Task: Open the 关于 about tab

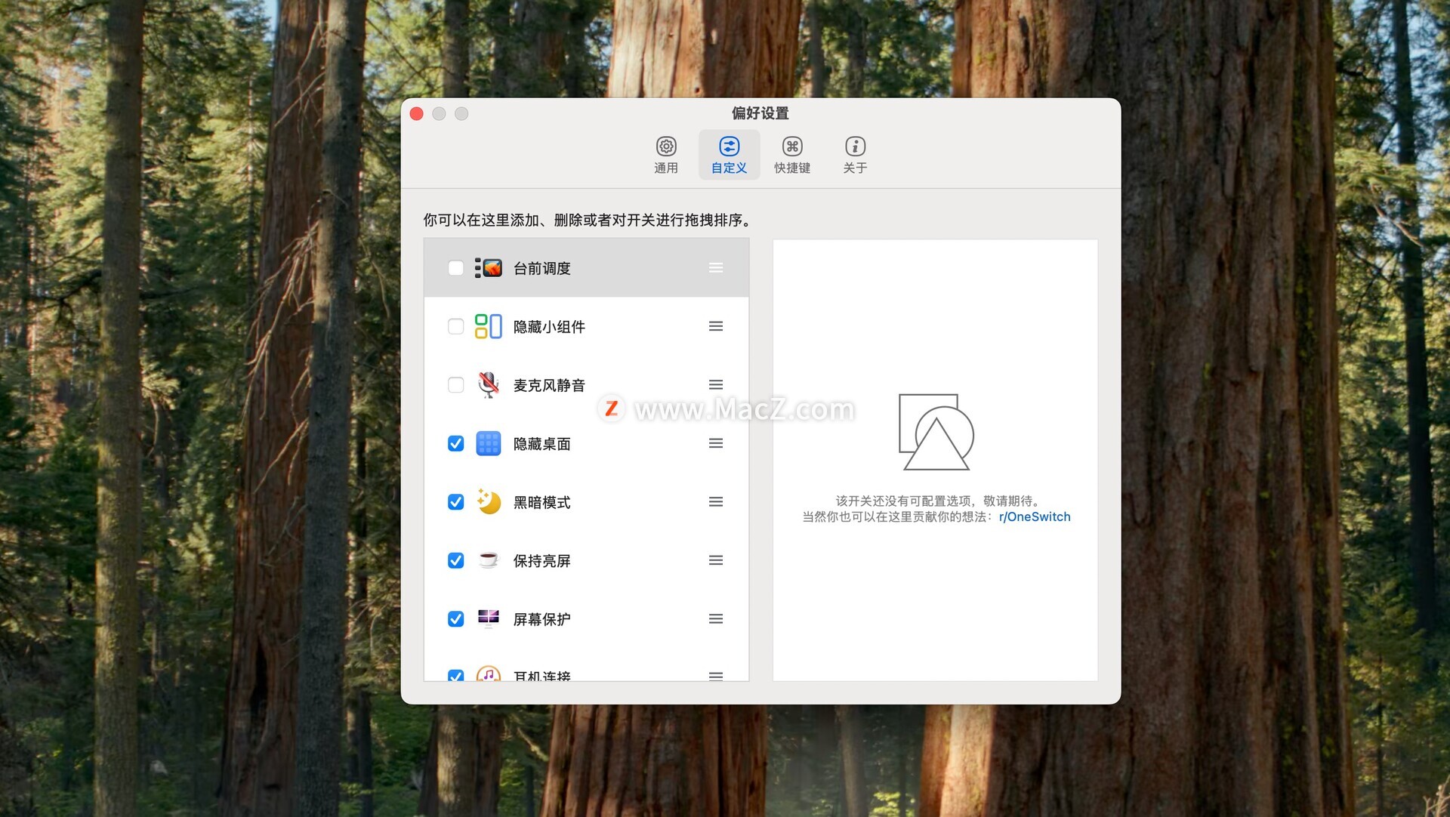Action: [x=855, y=155]
